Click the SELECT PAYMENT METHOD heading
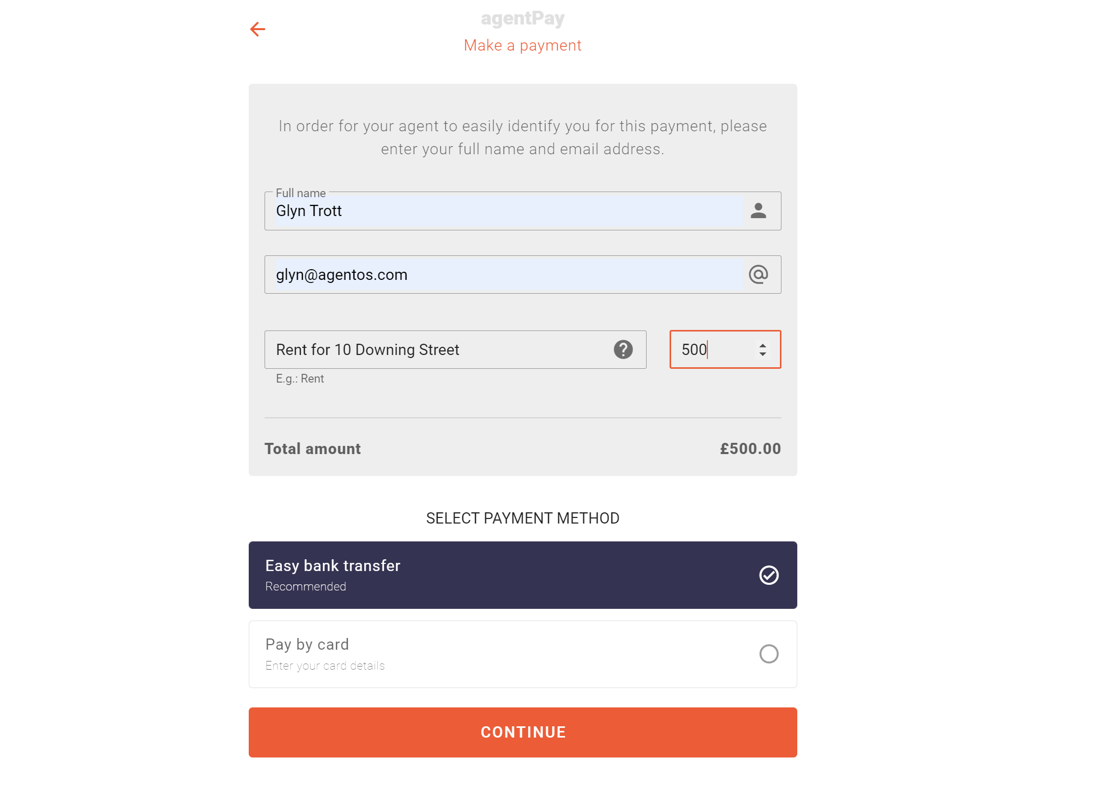 click(522, 518)
